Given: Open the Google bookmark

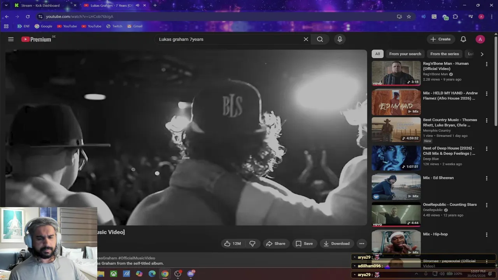Looking at the screenshot, I should (44, 26).
